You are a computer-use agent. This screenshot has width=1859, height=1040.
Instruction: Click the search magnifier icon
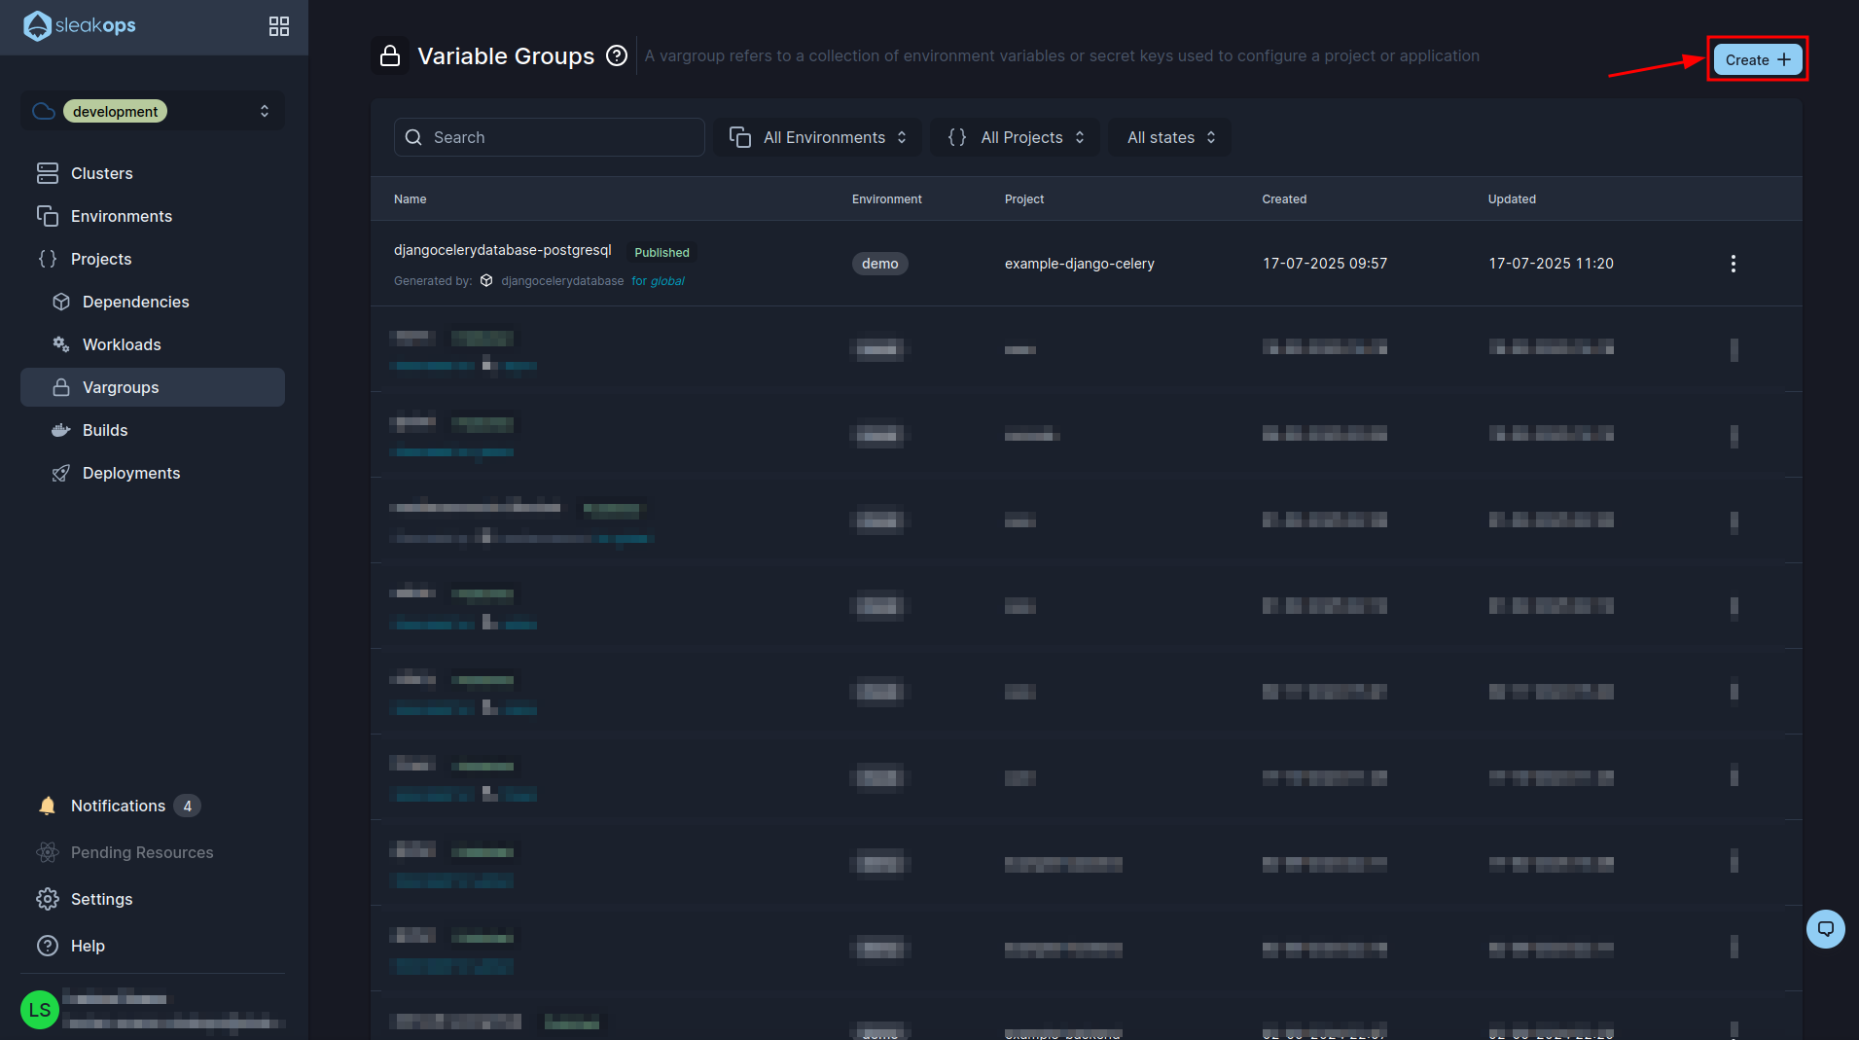tap(413, 137)
